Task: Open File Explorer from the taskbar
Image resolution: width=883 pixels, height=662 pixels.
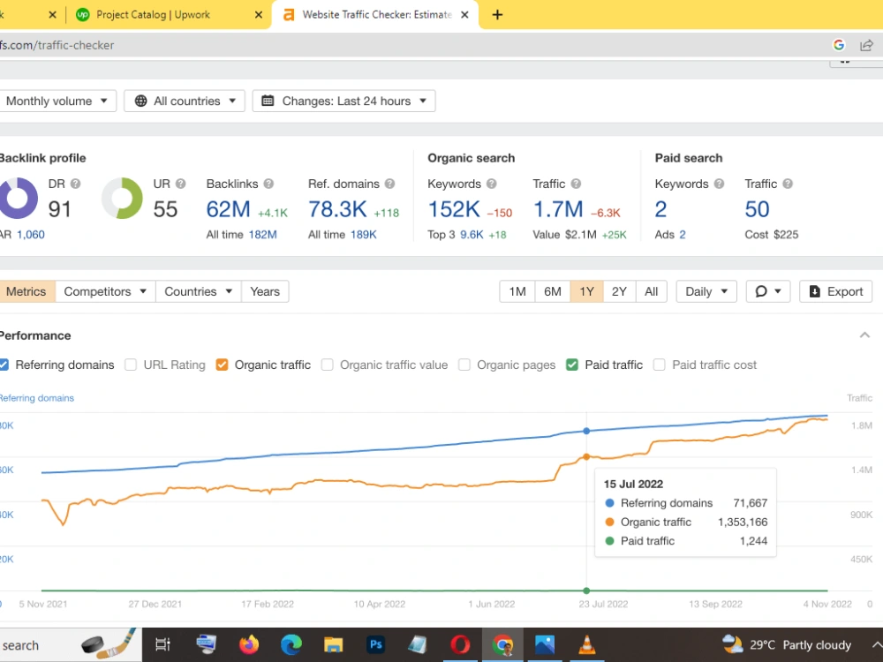Action: pyautogui.click(x=334, y=644)
